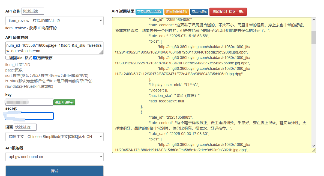
Task: Click the result panel resize handle
Action: click(314, 151)
